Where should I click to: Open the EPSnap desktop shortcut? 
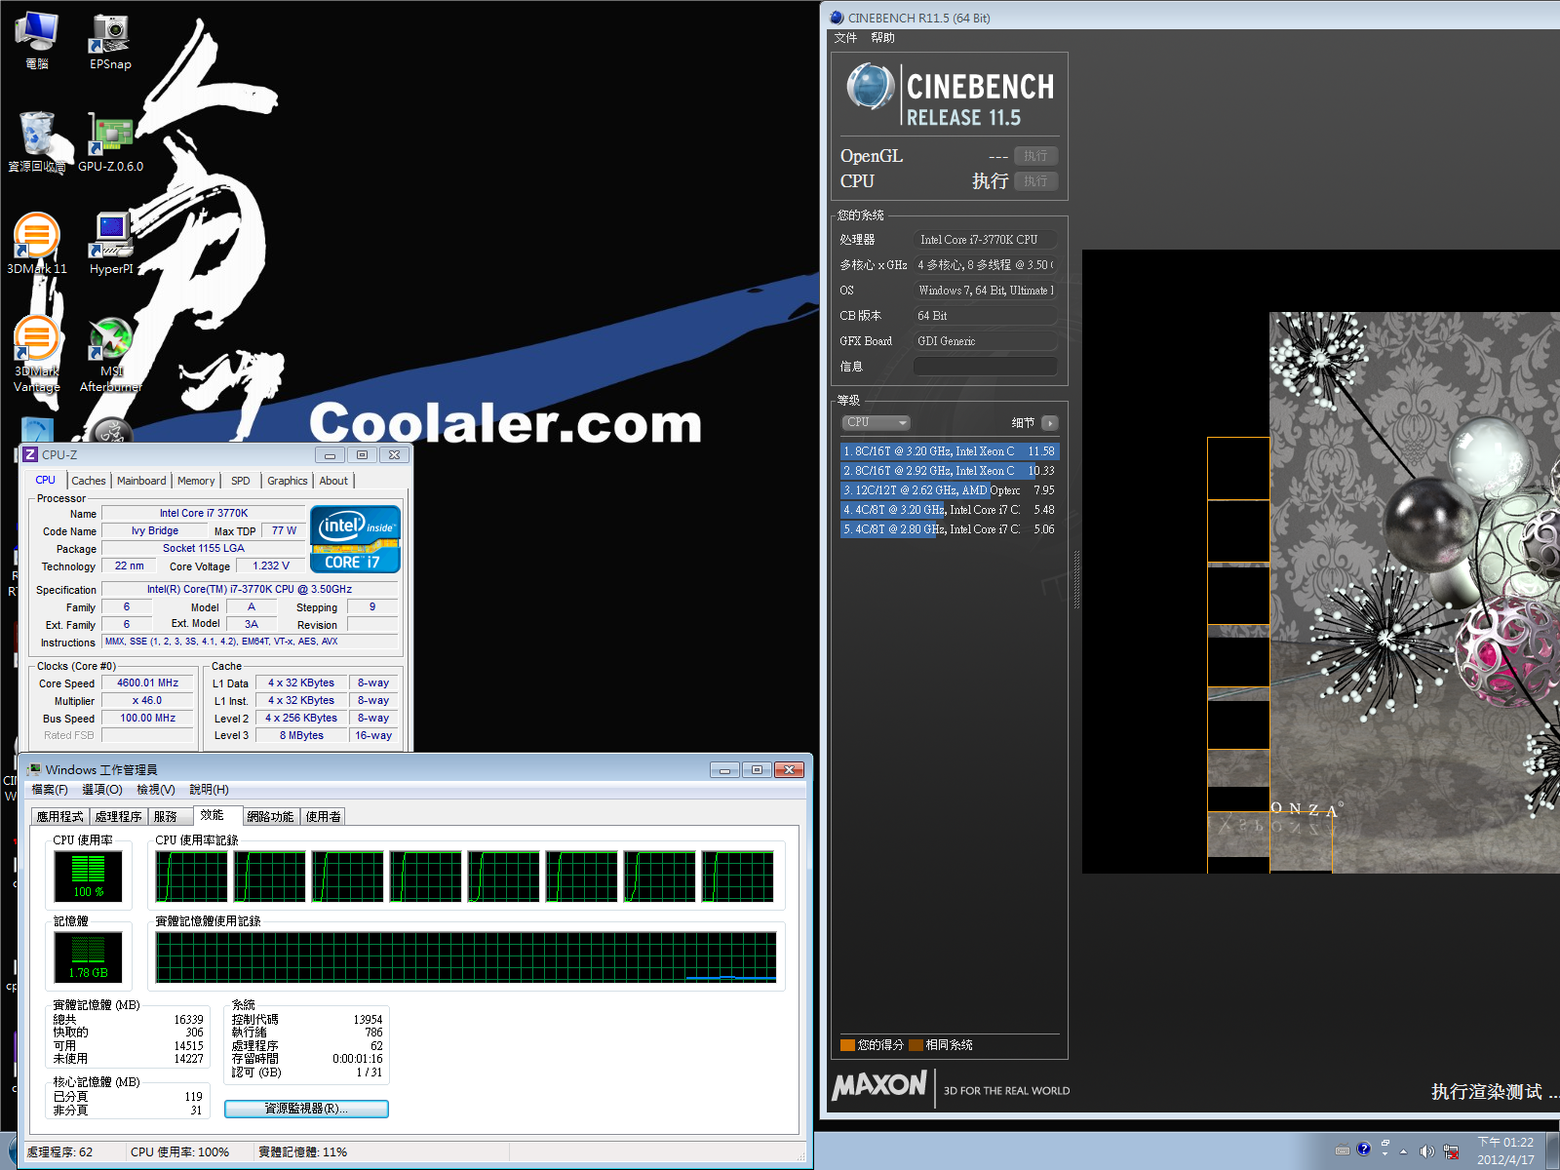[110, 41]
